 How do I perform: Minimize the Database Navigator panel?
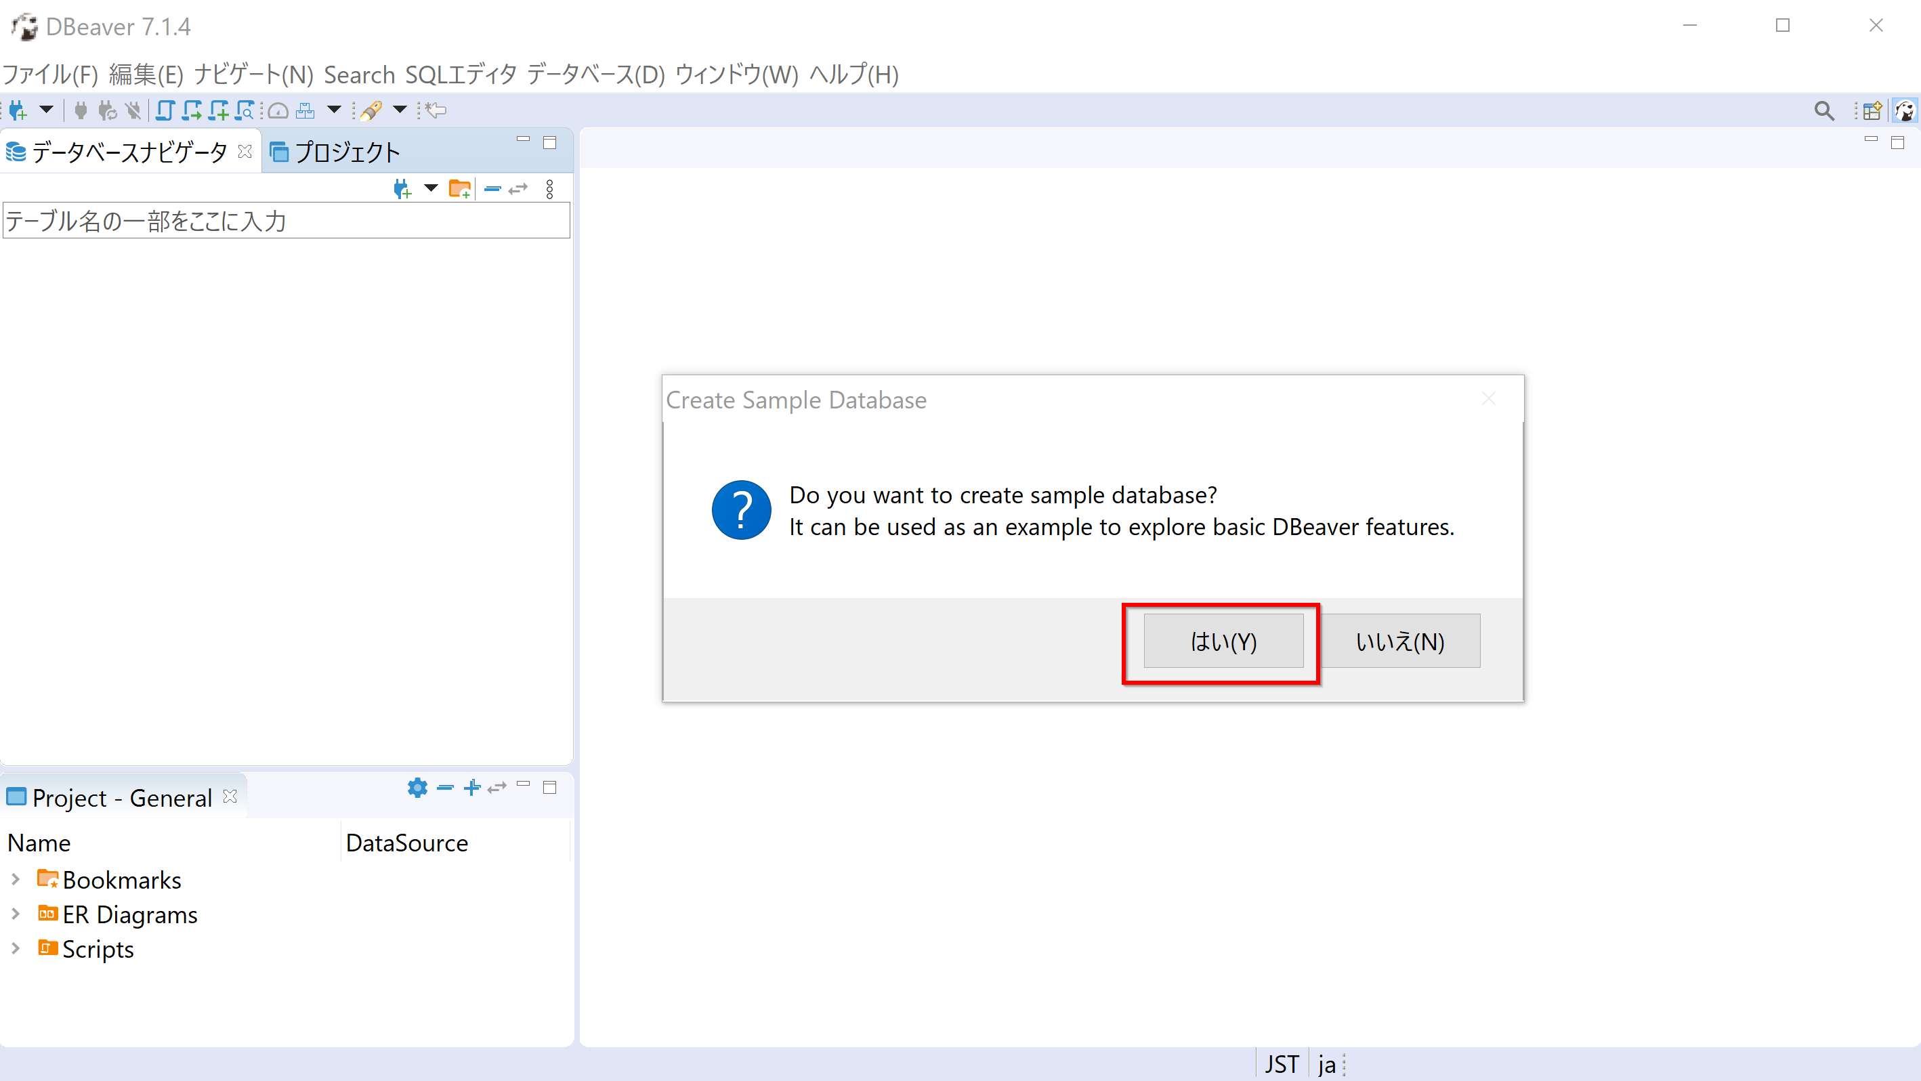(x=523, y=140)
